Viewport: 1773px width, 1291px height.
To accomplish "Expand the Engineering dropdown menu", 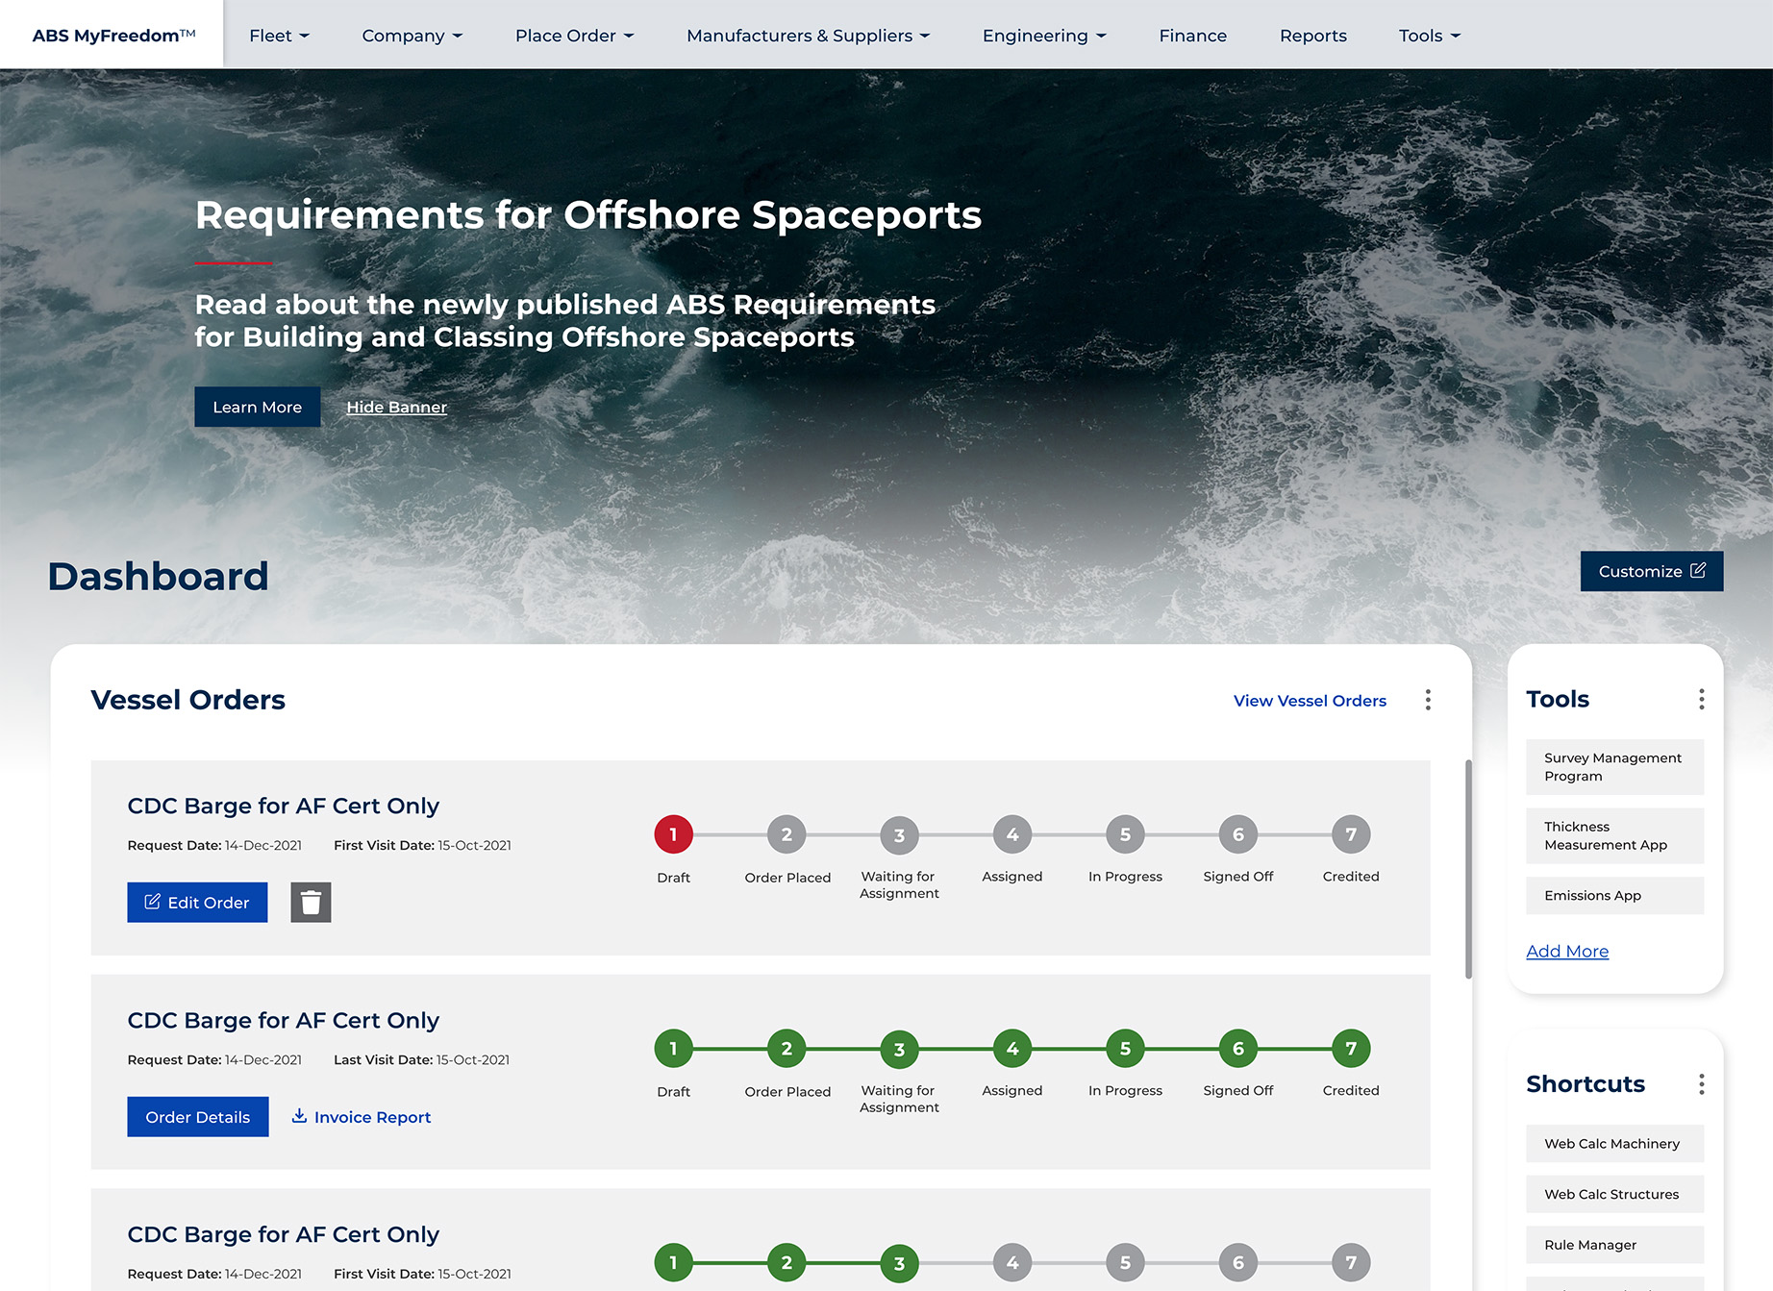I will (x=1044, y=36).
